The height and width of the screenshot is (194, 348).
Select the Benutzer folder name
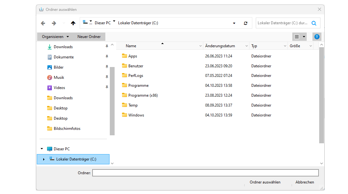point(136,66)
